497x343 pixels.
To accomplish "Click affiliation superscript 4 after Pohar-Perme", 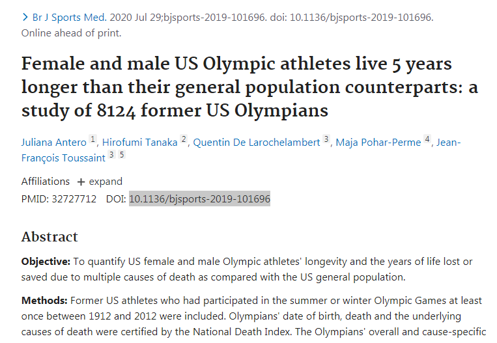I will click(427, 140).
